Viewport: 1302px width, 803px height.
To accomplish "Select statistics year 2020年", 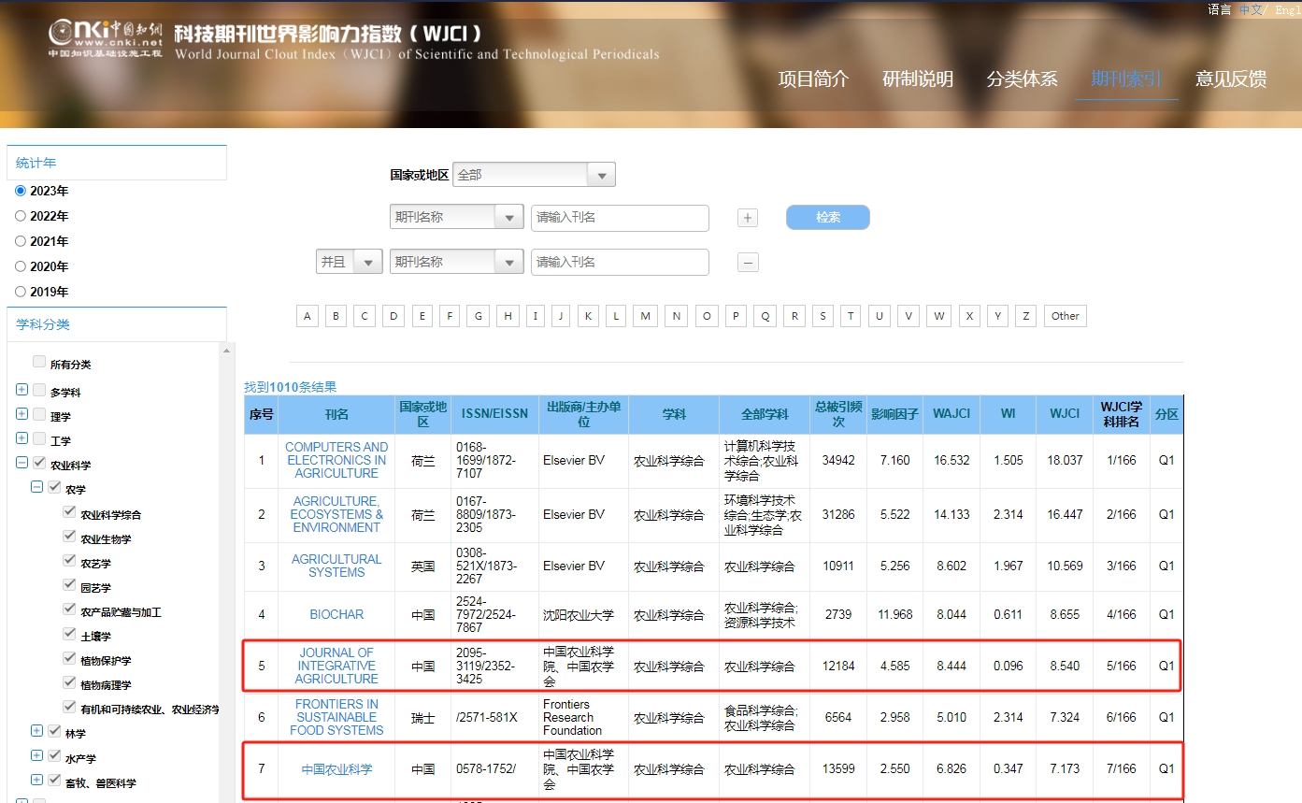I will pyautogui.click(x=21, y=266).
